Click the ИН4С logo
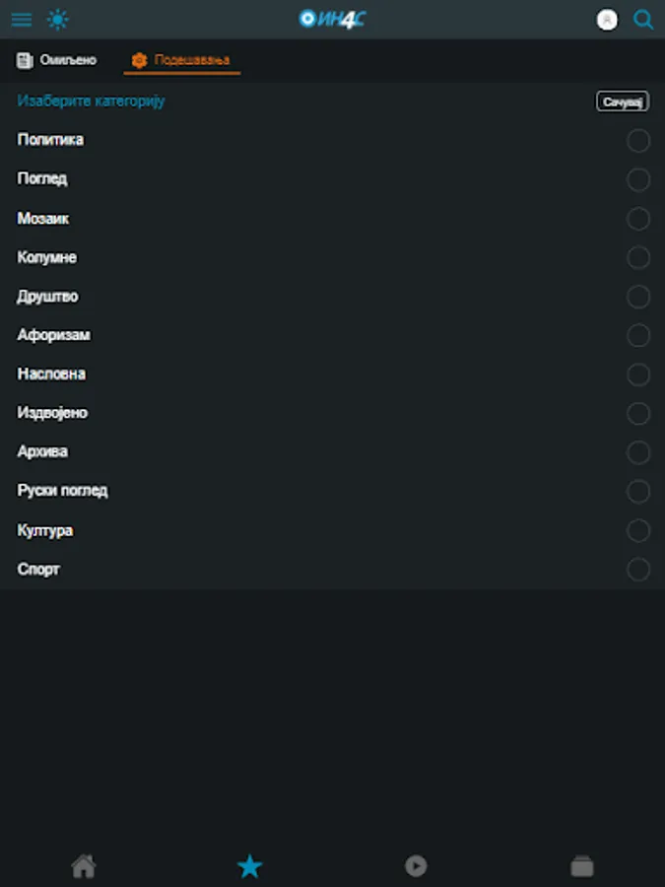 coord(332,19)
